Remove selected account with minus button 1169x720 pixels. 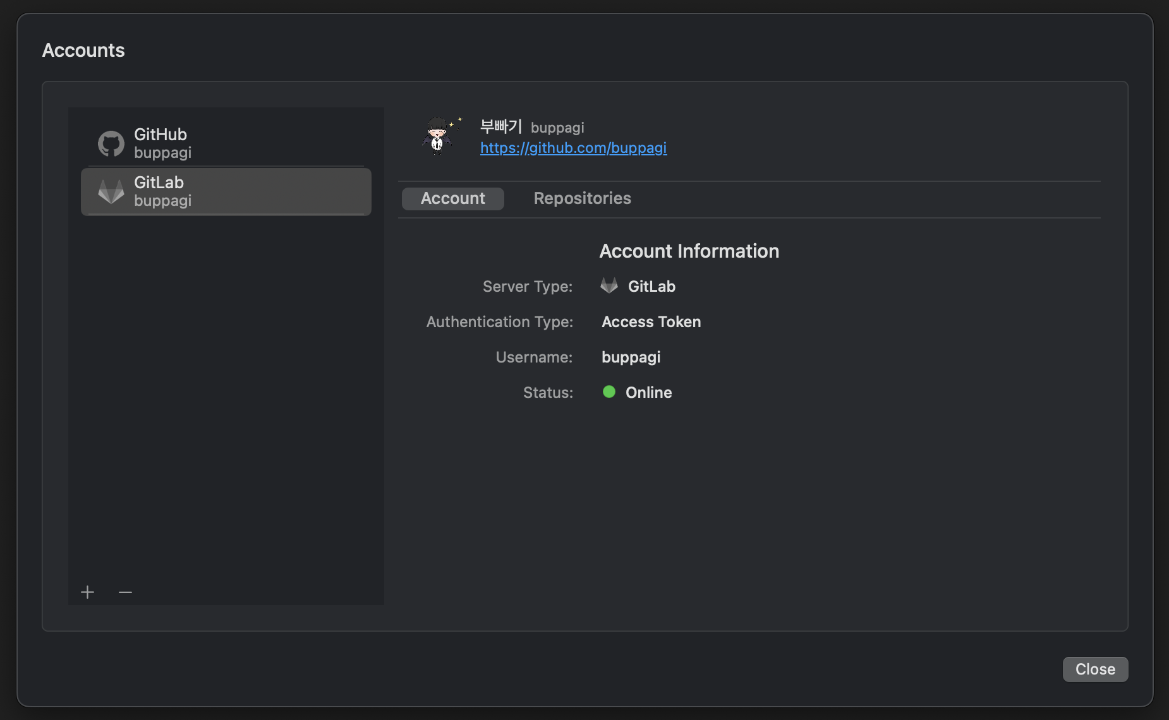125,592
